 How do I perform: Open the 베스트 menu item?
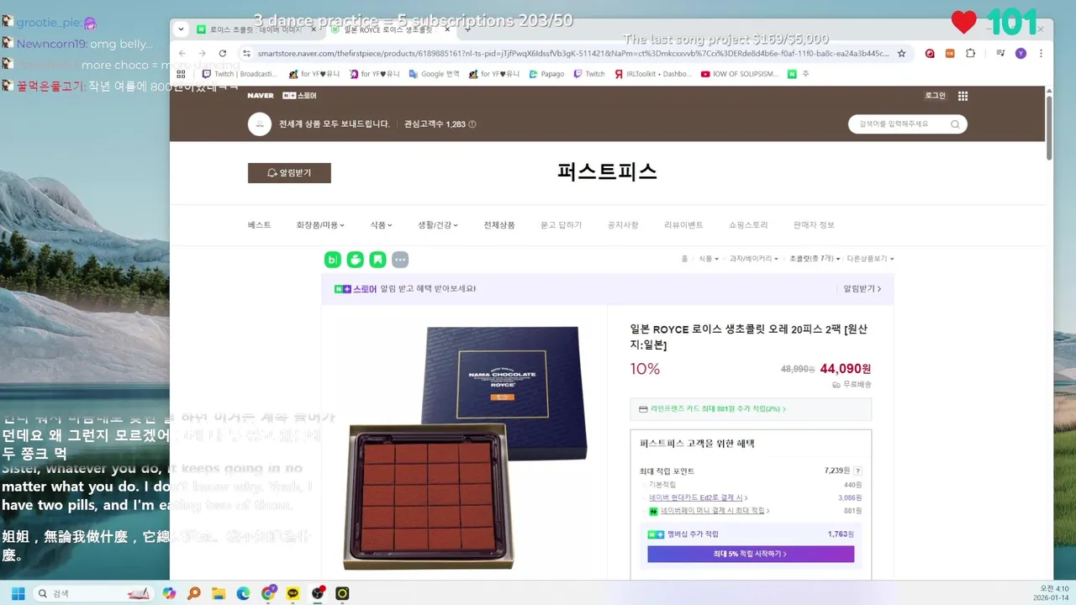[260, 225]
